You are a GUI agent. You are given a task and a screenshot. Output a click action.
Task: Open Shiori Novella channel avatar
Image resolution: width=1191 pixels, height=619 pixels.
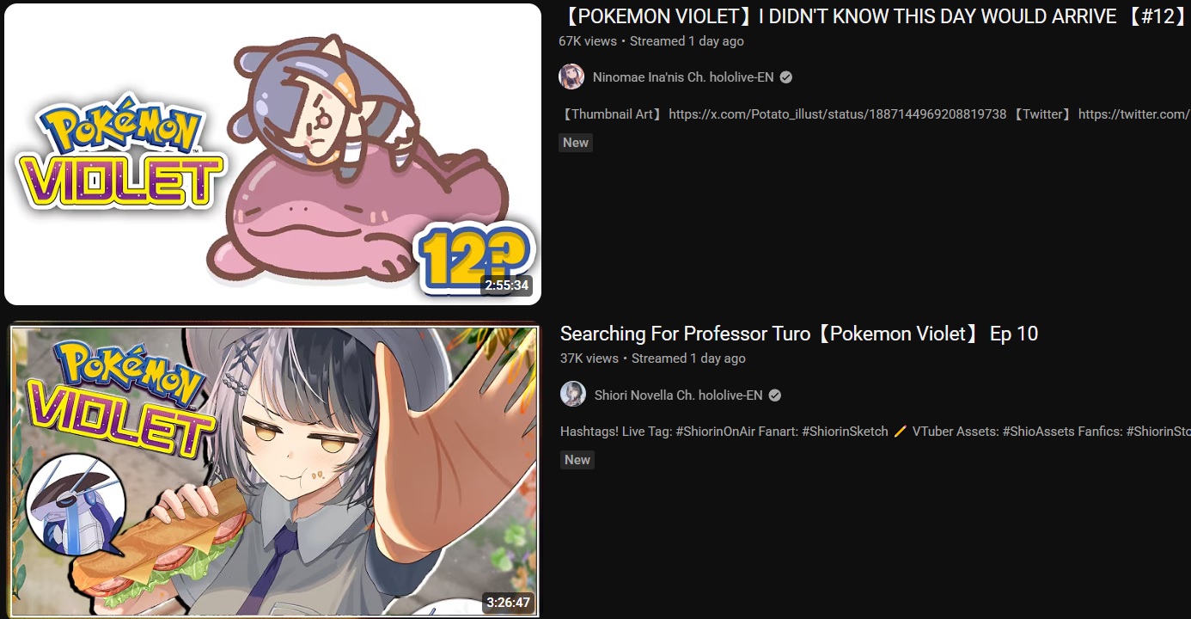click(x=573, y=395)
